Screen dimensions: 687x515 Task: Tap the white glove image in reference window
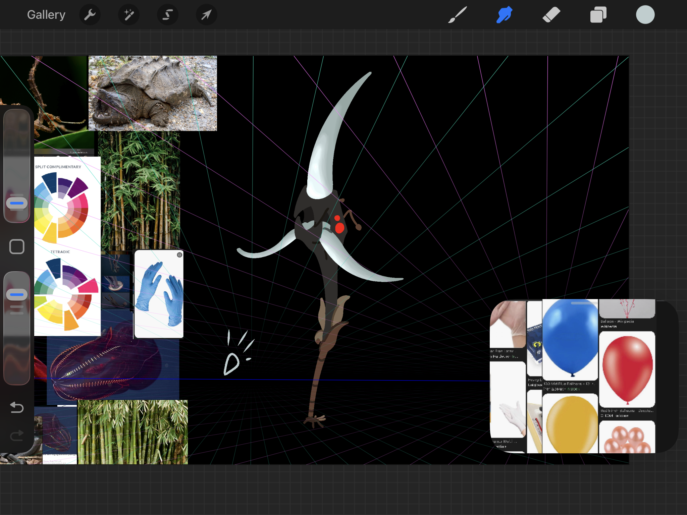click(x=509, y=400)
